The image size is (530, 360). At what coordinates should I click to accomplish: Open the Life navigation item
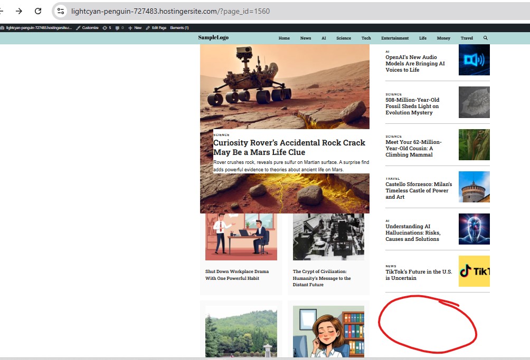pos(423,38)
